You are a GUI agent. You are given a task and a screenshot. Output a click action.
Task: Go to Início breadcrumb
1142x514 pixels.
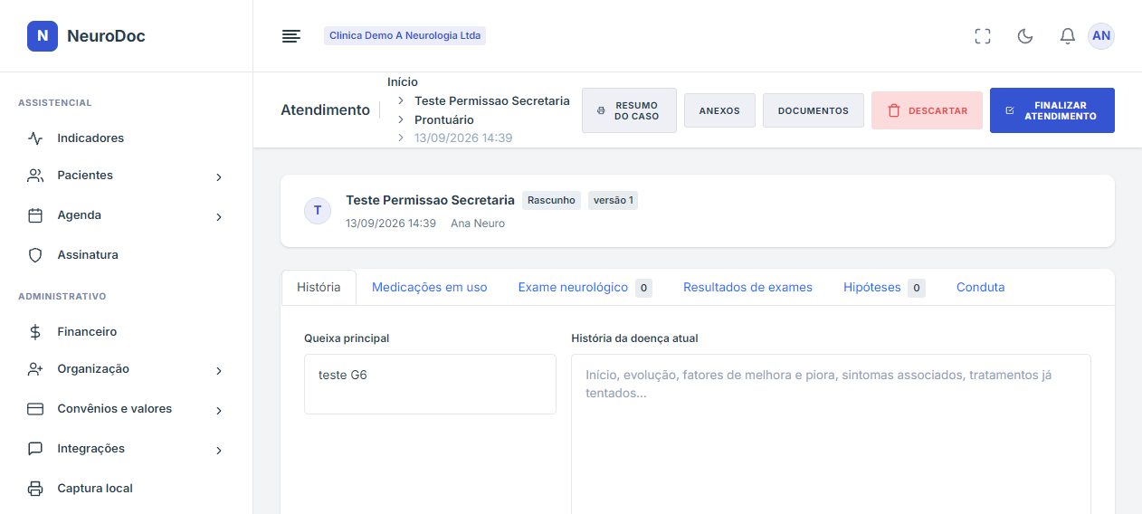click(x=403, y=81)
